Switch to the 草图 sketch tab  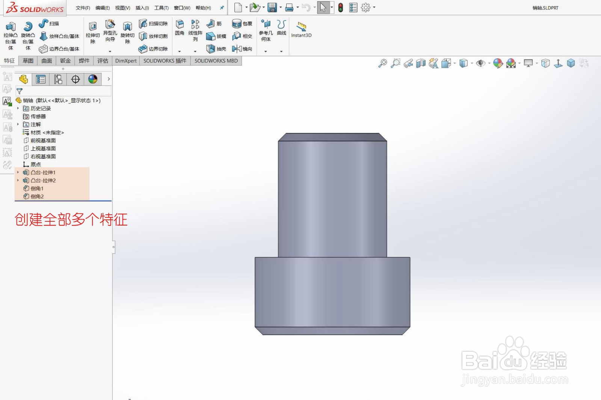tap(28, 61)
